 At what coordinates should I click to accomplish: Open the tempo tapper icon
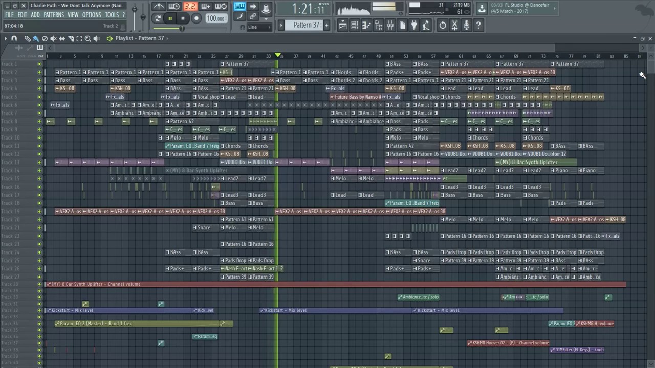(425, 25)
